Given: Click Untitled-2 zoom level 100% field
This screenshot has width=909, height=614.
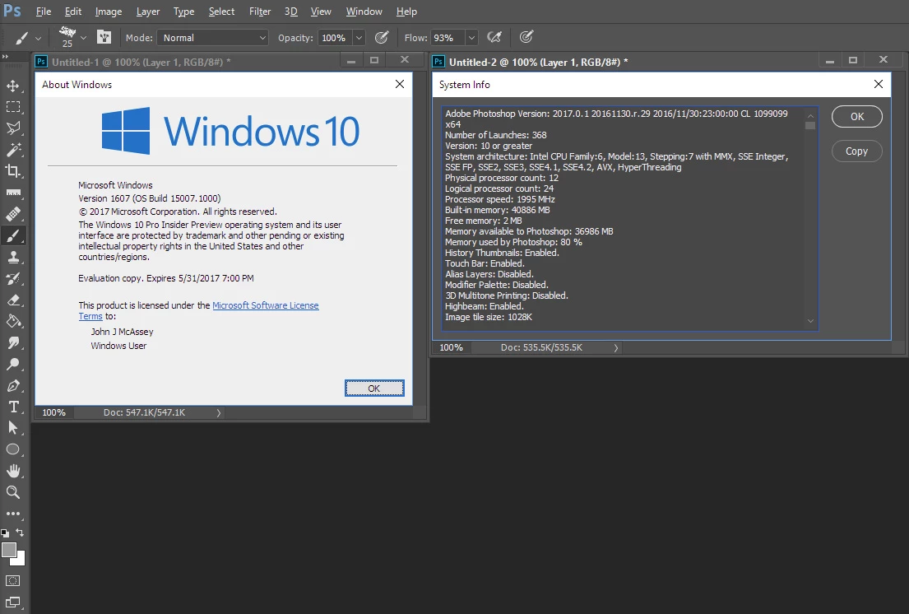Looking at the screenshot, I should click(x=451, y=348).
